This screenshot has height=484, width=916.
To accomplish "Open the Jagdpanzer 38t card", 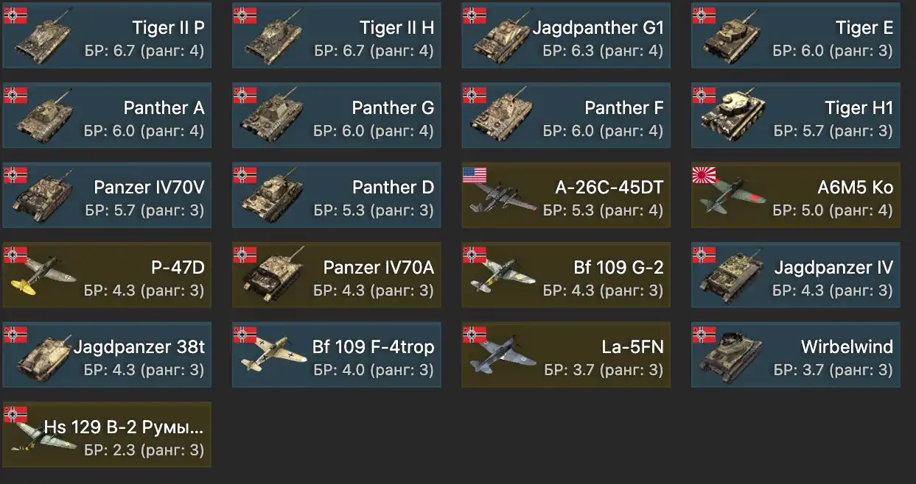I will (x=107, y=355).
